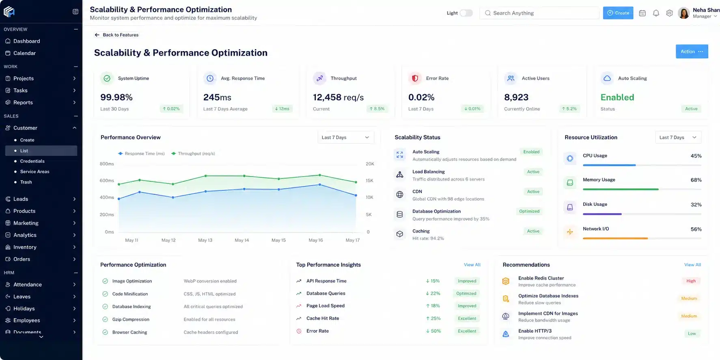Viewport: 720px width, 360px height.
Task: Click the Network I/O progress bar
Action: pos(642,238)
